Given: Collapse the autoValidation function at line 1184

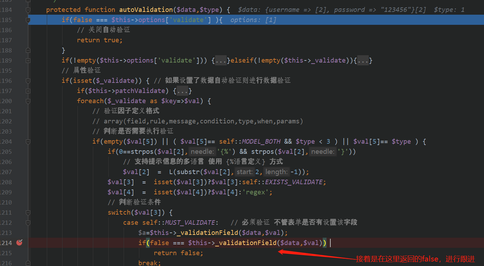Looking at the screenshot, I should point(28,10).
